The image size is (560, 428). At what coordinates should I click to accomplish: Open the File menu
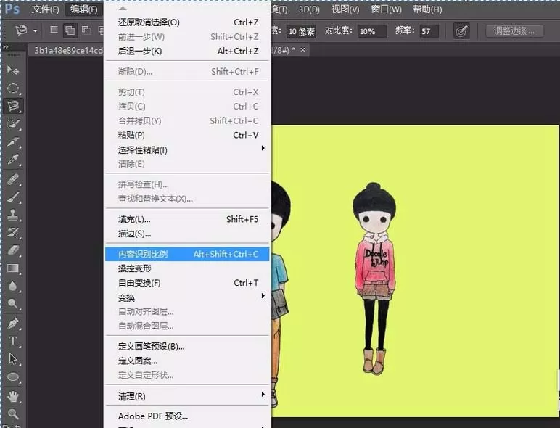45,9
